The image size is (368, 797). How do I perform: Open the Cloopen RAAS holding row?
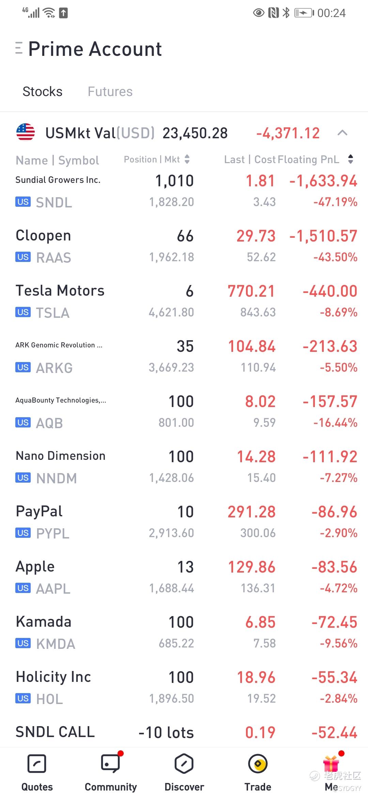point(184,247)
